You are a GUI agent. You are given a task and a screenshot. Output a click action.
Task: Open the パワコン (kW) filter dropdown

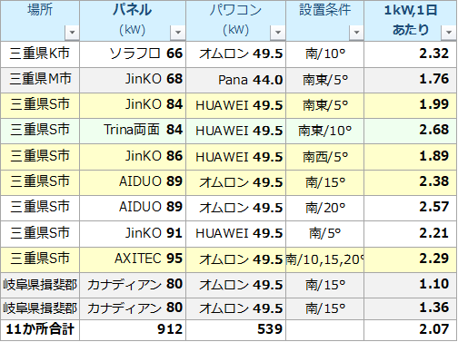(x=278, y=32)
